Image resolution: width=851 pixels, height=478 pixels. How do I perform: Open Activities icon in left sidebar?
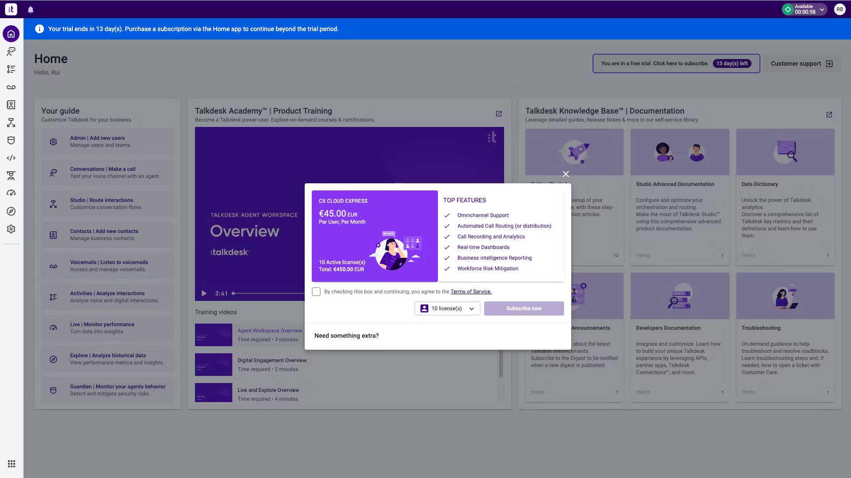11,69
